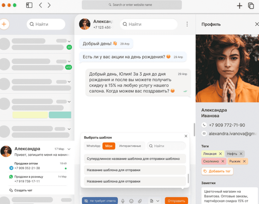This screenshot has width=259, height=204.
Task: Click the WhatsApp icon for Продажи в розницу
Action: 11,177
